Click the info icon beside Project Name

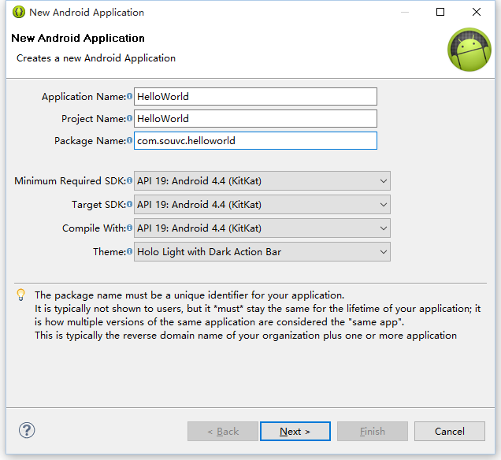130,119
